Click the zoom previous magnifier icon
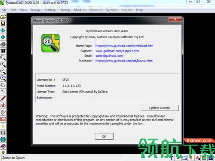The width and height of the screenshot is (215, 161). pos(3,78)
